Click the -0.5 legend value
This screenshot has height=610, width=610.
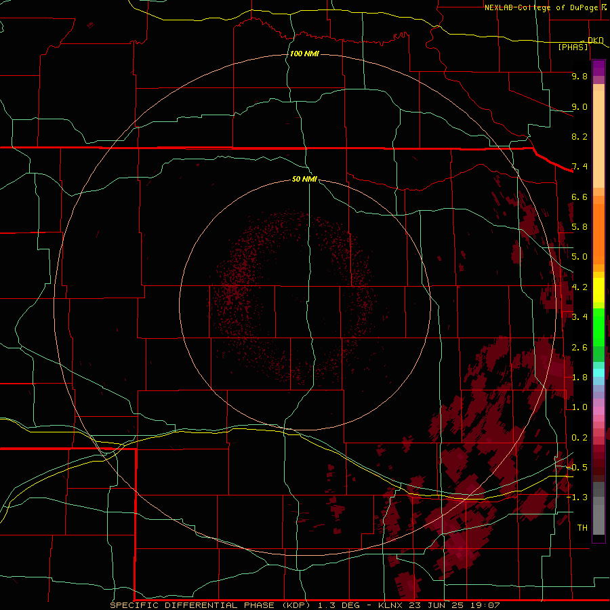coord(577,468)
